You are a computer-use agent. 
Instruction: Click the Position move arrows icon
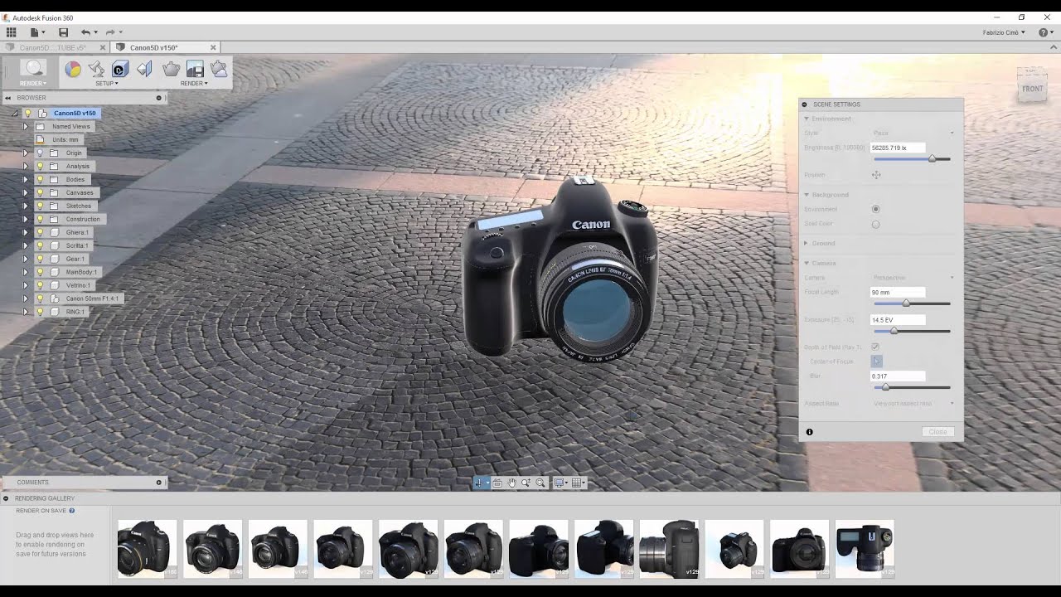click(x=876, y=175)
